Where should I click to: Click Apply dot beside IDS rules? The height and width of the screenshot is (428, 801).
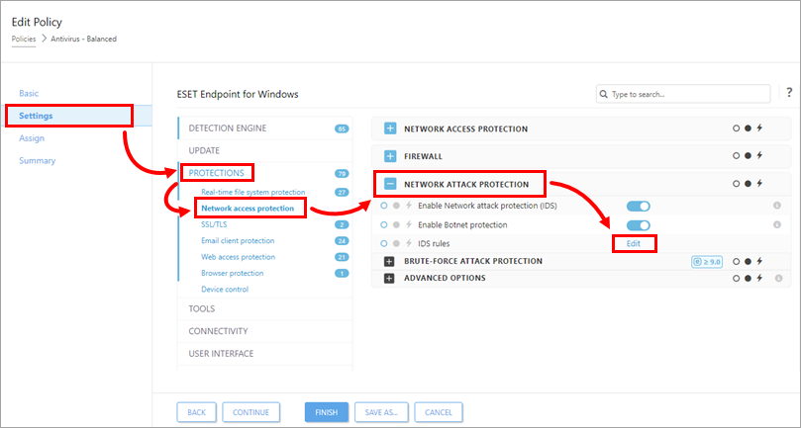point(396,244)
